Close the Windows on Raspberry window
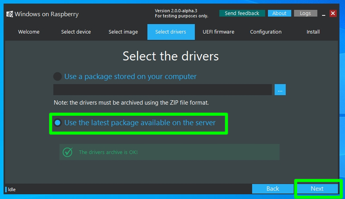Screen dimensions: 345x199 pos(333,13)
